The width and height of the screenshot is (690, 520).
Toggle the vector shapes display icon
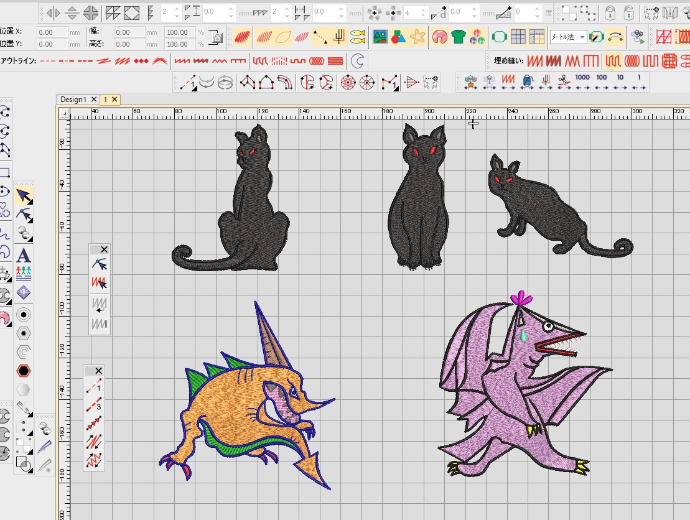(399, 37)
